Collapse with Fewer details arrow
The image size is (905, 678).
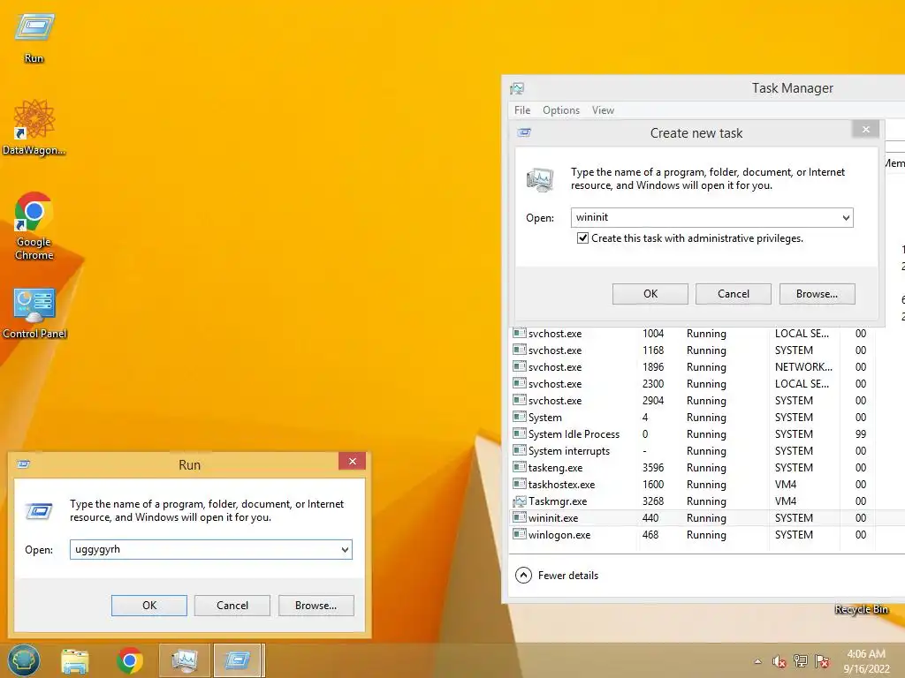coord(523,576)
